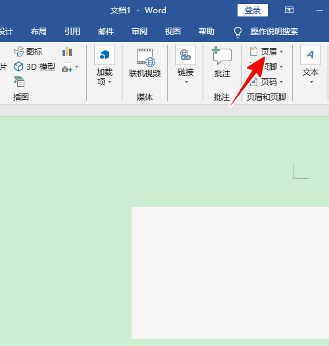The image size is (329, 346).
Task: Insert a chart with the bar chart icon
Action: click(x=67, y=51)
